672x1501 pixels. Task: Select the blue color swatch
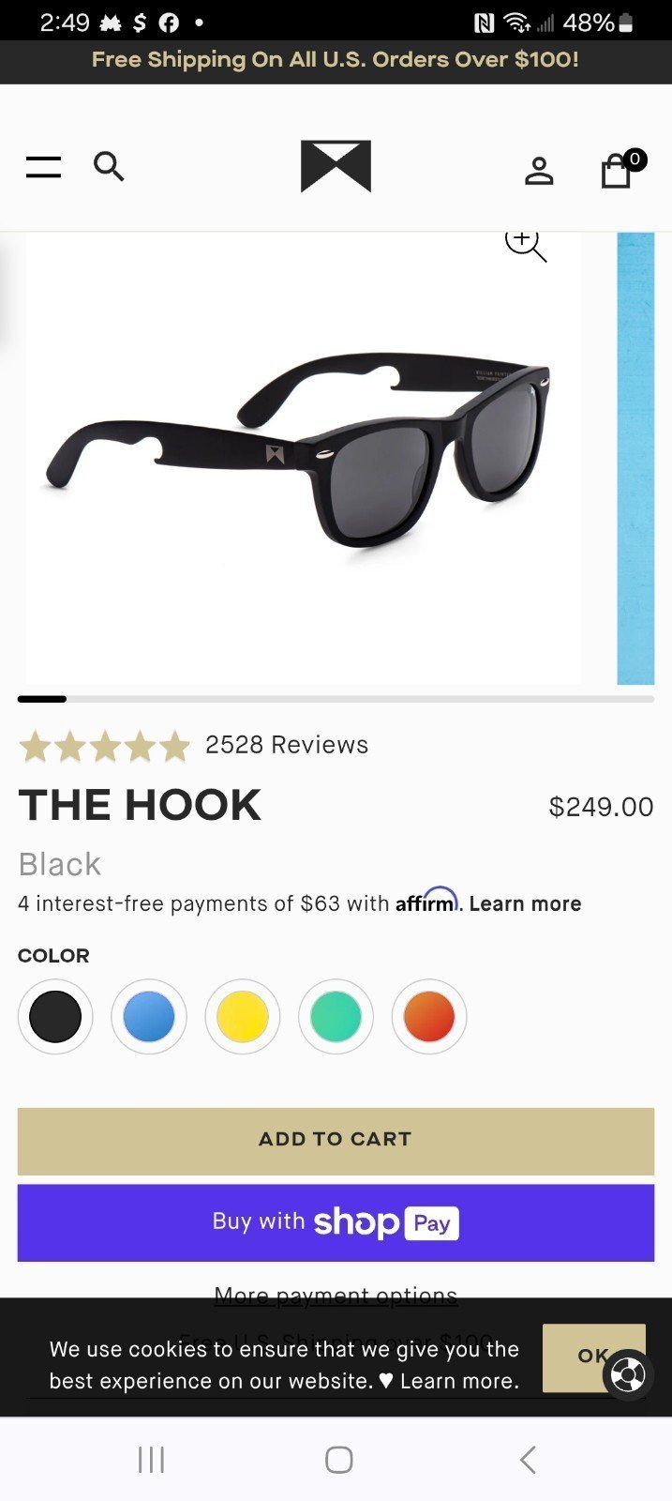coord(149,1017)
